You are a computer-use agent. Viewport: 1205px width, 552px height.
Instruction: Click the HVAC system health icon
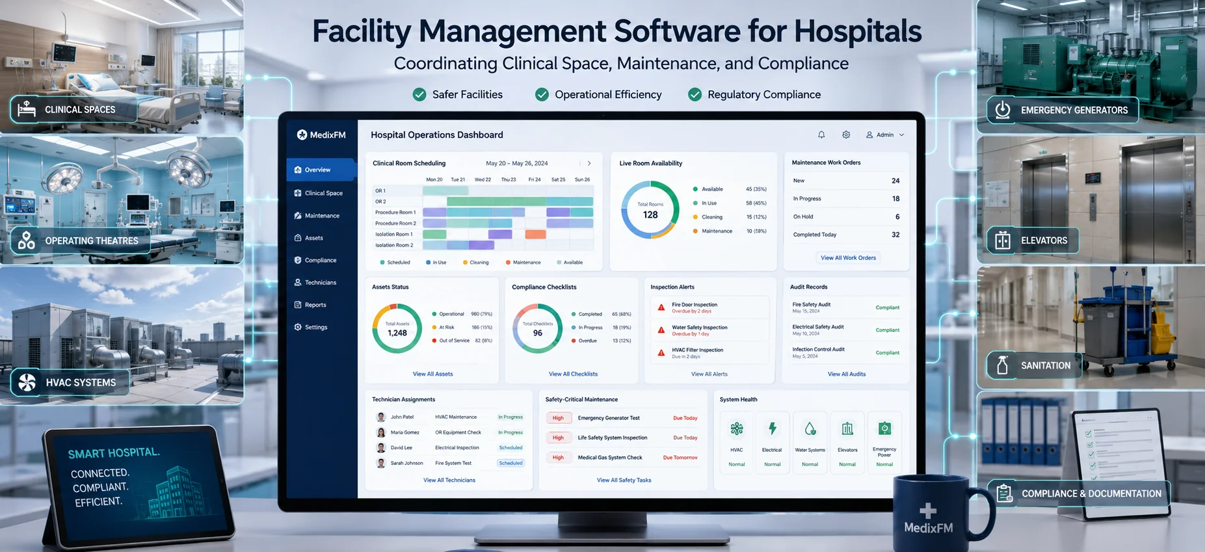(737, 428)
